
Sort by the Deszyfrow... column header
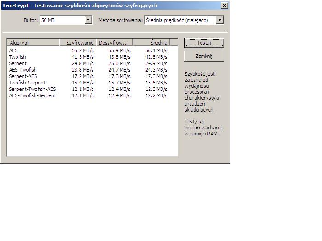tap(115, 42)
